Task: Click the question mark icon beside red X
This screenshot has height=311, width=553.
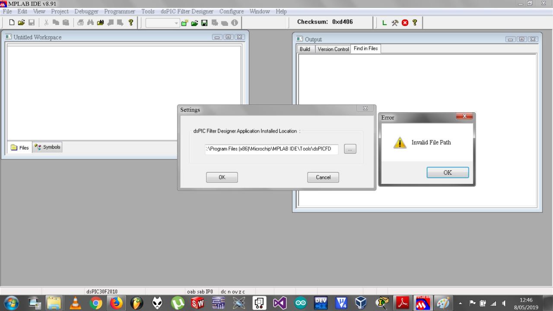Action: tap(415, 22)
